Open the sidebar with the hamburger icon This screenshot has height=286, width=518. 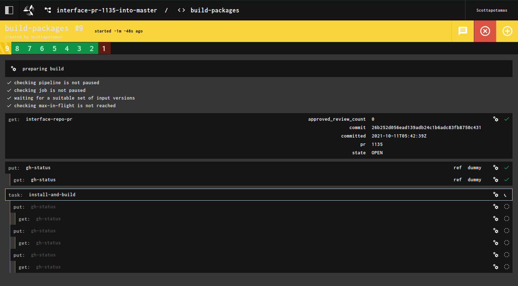pyautogui.click(x=9, y=10)
